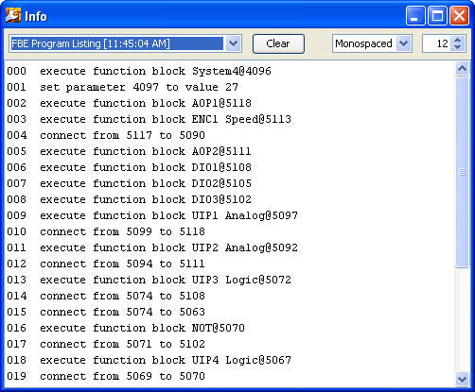Screen dimensions: 475x392
Task: Click the Info window application icon
Action: click(13, 15)
